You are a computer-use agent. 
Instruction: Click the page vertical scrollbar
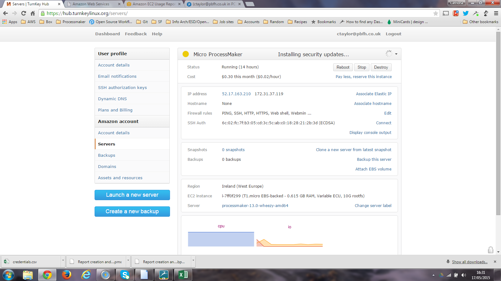pos(498,125)
